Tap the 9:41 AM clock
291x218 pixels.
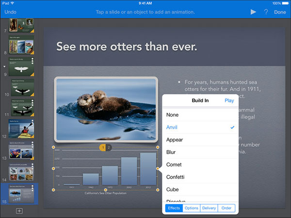[145, 3]
